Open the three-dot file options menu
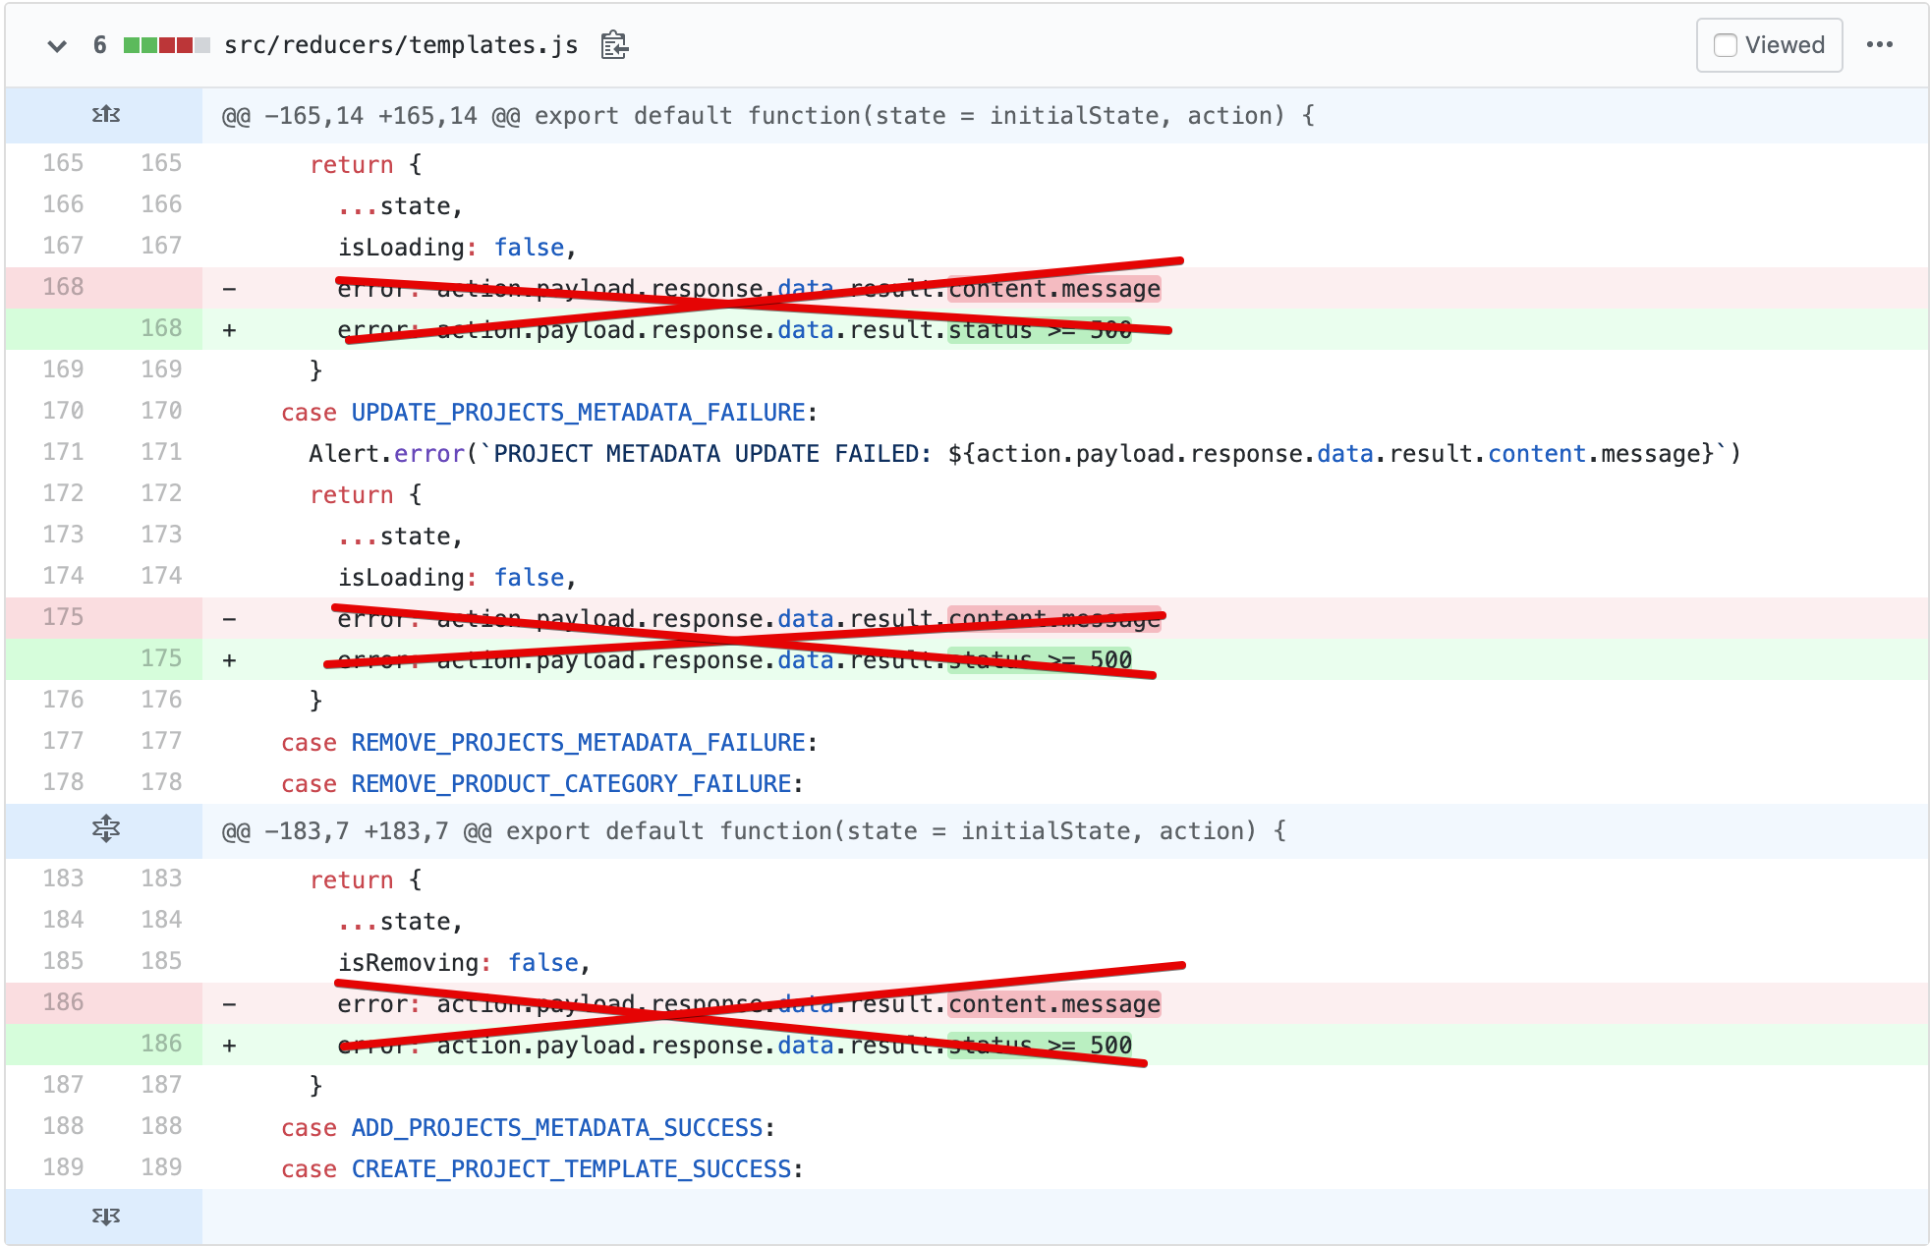Screen dimensions: 1930x1246 pos(1879,45)
